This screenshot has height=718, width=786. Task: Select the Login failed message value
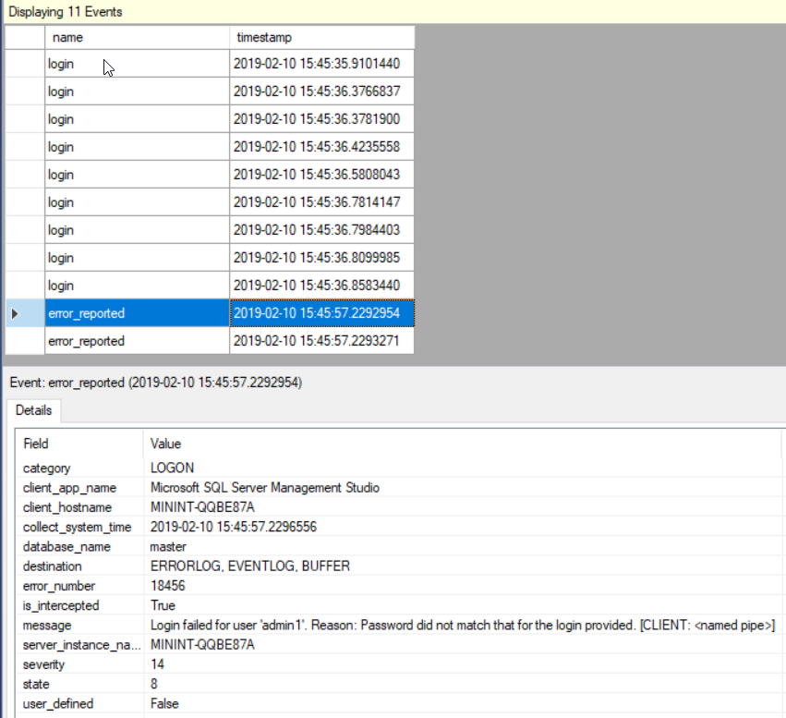pos(462,627)
